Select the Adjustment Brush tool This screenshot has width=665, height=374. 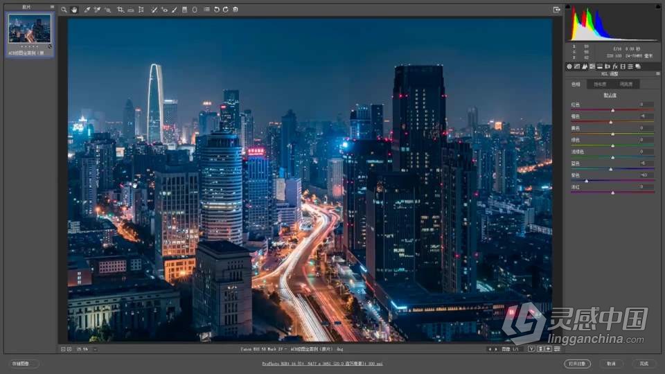(x=175, y=9)
